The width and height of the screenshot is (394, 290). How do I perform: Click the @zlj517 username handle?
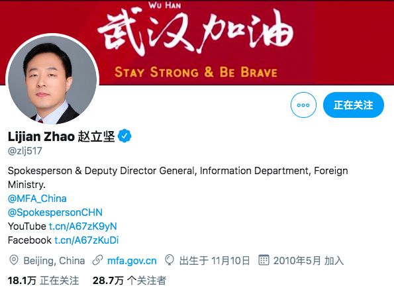point(25,151)
